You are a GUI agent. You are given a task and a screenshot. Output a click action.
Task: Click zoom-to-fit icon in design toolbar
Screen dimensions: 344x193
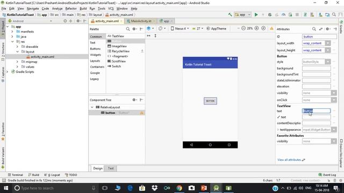263,28
